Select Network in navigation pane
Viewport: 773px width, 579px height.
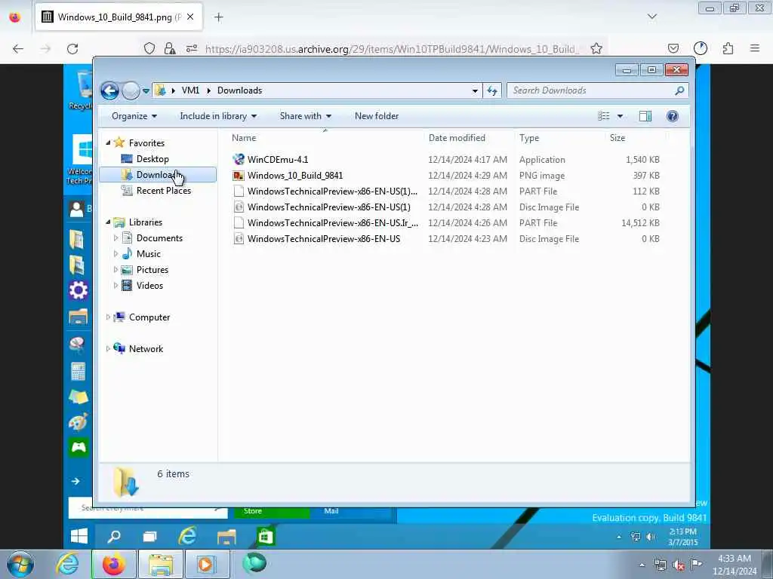(146, 349)
